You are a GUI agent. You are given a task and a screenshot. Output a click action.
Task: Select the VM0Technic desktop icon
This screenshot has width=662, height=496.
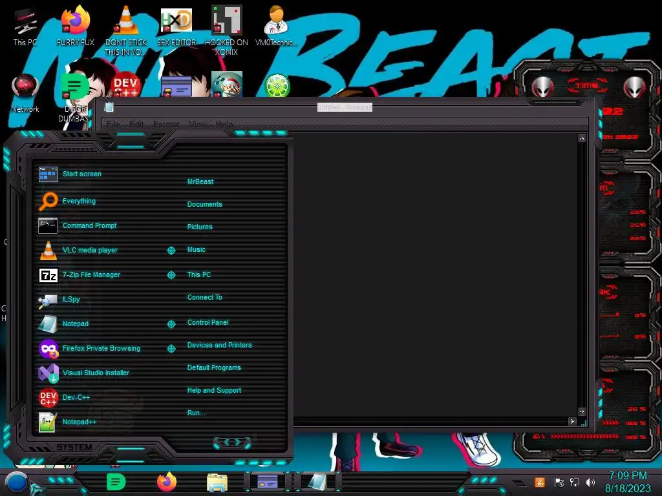coord(277,26)
